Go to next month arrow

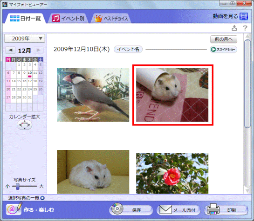(38, 50)
